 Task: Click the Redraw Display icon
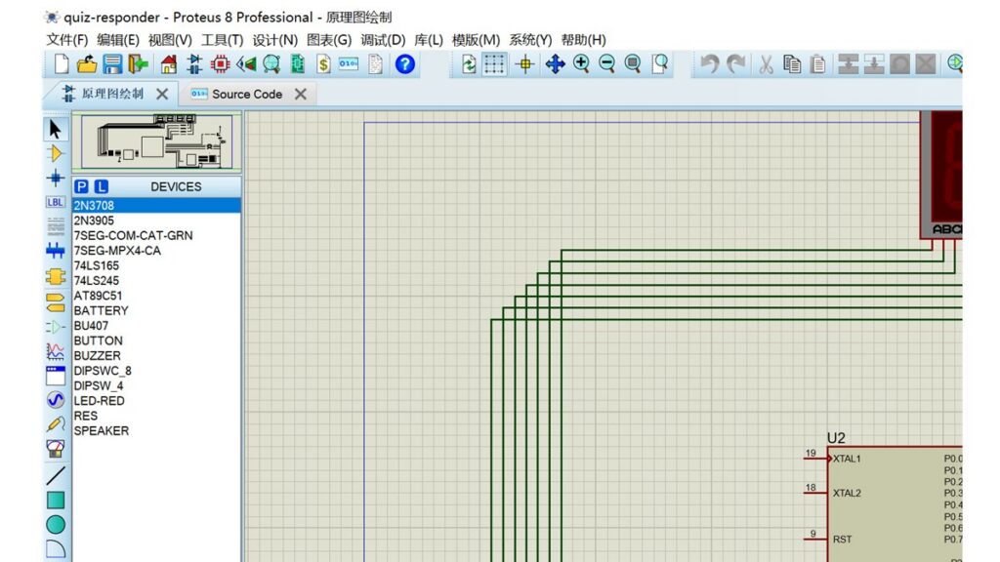[x=469, y=64]
